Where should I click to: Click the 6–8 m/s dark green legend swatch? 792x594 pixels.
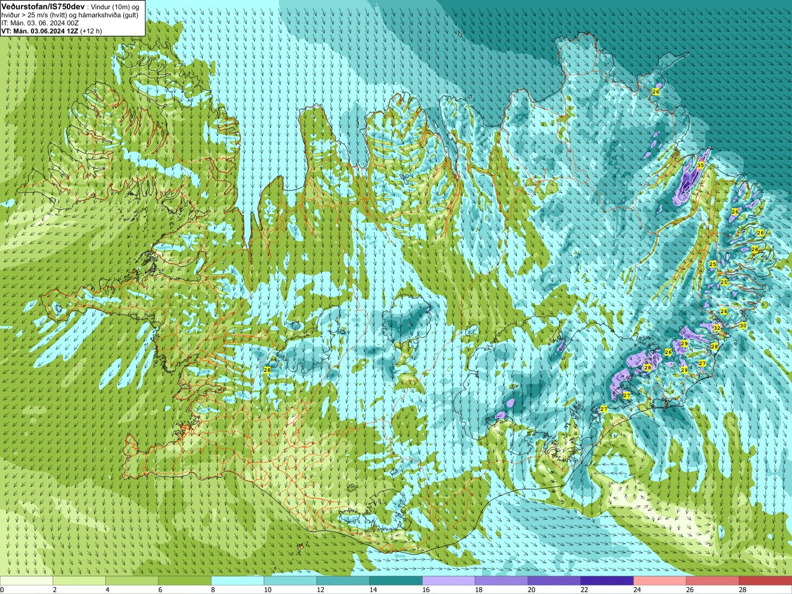pos(185,580)
